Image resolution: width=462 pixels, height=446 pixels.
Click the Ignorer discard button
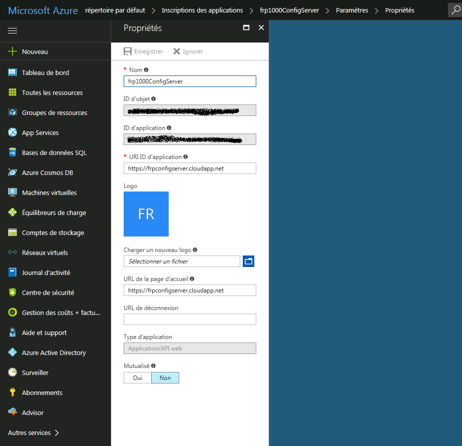pyautogui.click(x=188, y=51)
